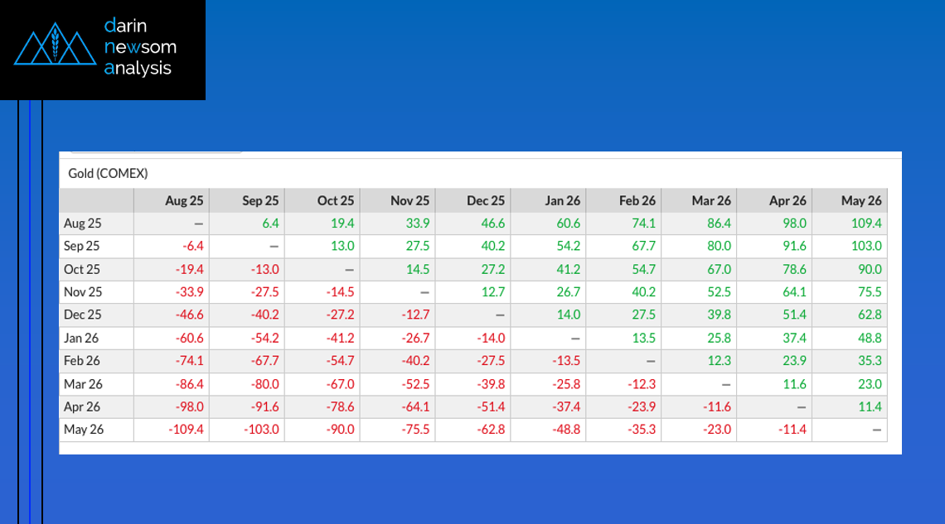
Task: Click the Aug 25 column header
Action: pos(184,200)
